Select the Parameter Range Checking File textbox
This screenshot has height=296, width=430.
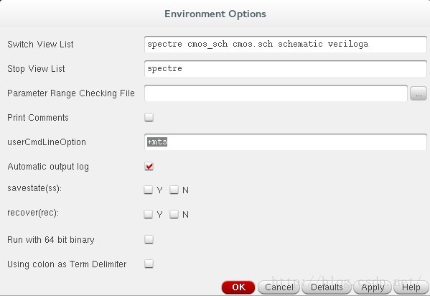point(276,93)
